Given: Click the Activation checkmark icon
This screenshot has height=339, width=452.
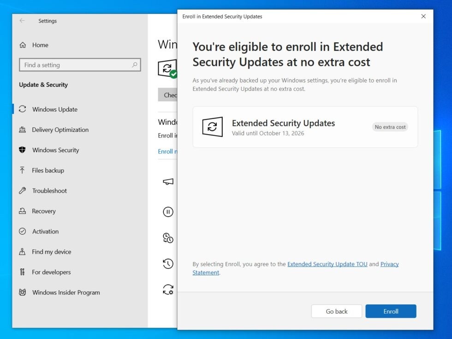Looking at the screenshot, I should pos(22,232).
